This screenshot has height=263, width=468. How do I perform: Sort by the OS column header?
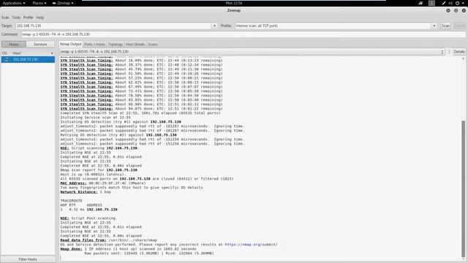4,53
